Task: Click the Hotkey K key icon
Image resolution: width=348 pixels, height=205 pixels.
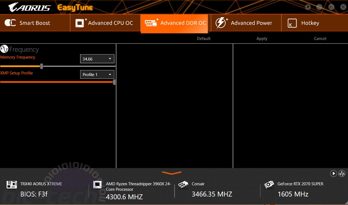Action: [x=292, y=23]
